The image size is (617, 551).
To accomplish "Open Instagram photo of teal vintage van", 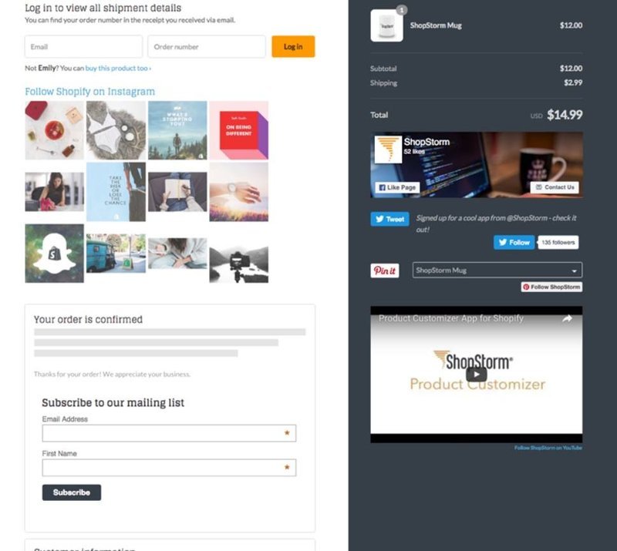I will [x=116, y=254].
